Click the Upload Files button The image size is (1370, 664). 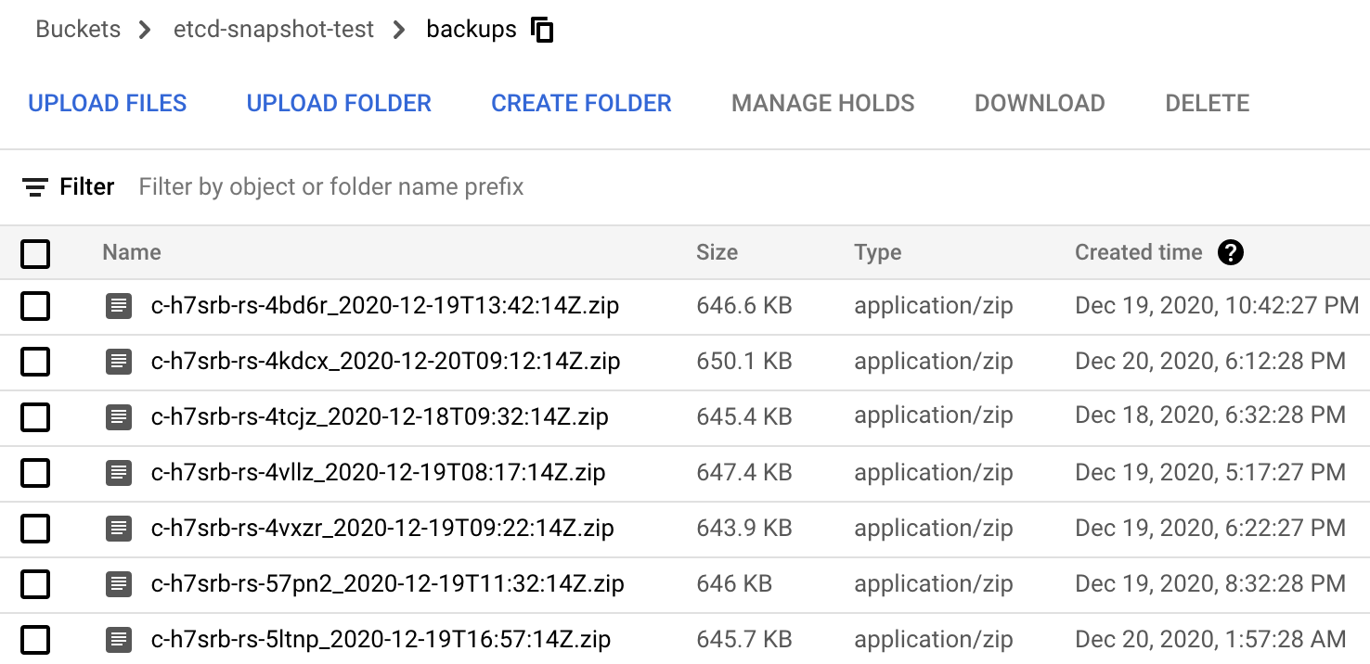coord(108,103)
